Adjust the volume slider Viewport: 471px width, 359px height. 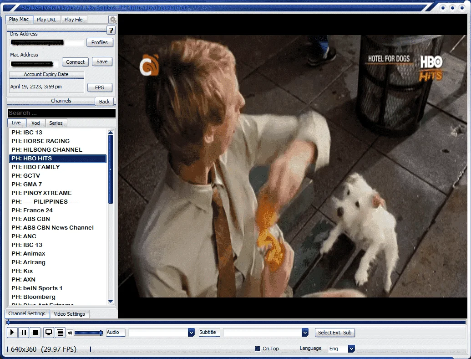click(89, 333)
